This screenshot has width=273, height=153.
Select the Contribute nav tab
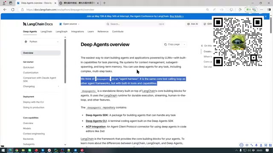(x=118, y=31)
